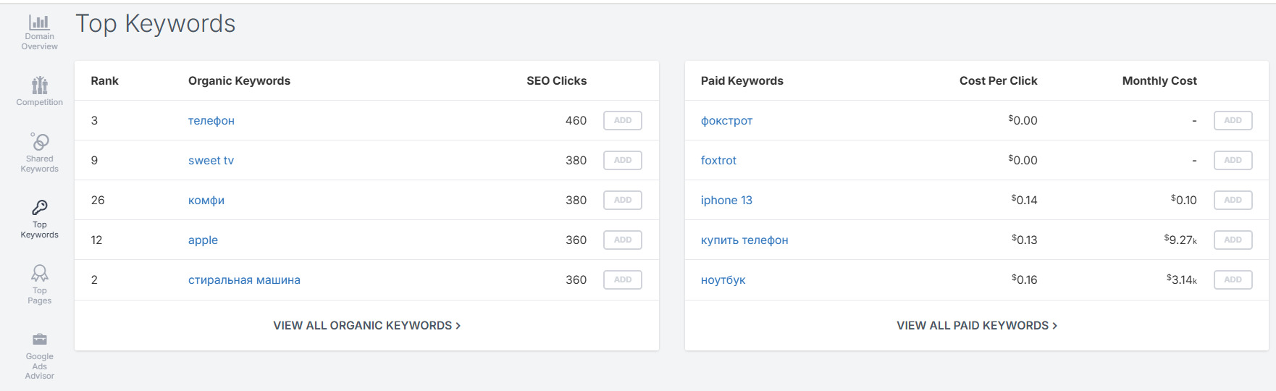Open organic keyword link телефон
1276x391 pixels.
point(211,121)
